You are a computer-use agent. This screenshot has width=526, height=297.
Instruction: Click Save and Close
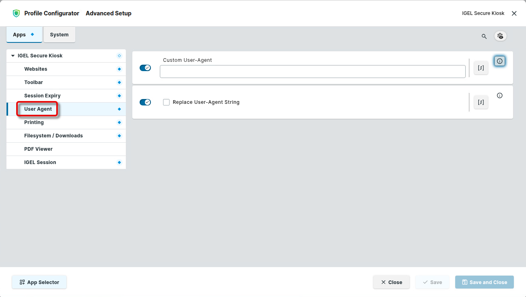coord(484,282)
